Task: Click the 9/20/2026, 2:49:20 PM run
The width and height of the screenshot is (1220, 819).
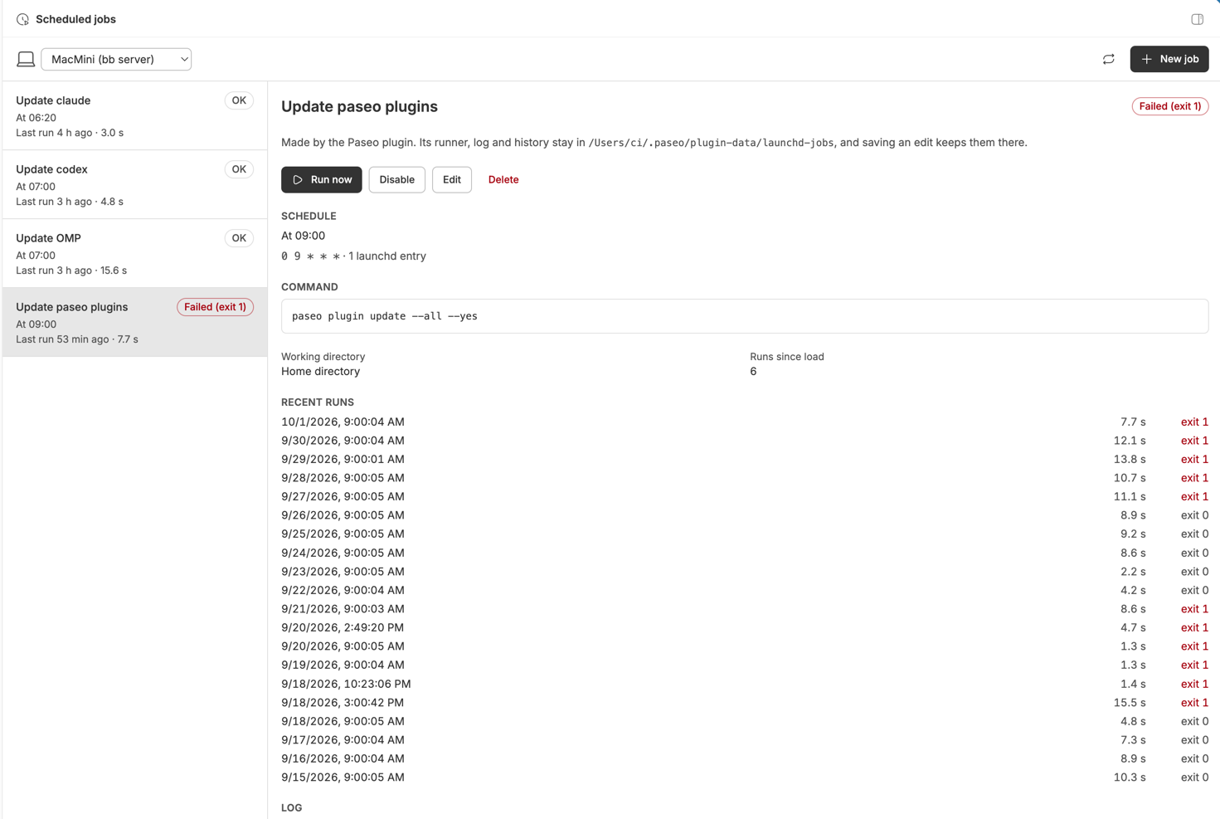Action: [x=744, y=627]
